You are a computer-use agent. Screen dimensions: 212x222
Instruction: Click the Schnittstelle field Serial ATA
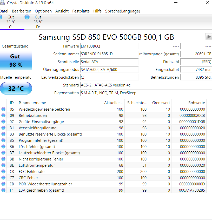coord(109,62)
